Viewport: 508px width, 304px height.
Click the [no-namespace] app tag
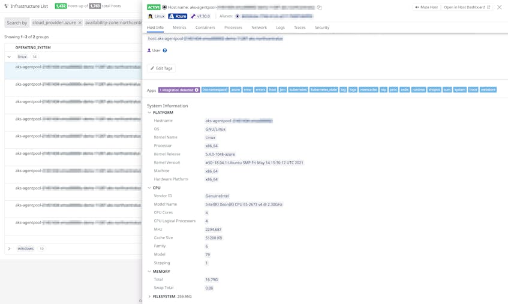click(215, 90)
